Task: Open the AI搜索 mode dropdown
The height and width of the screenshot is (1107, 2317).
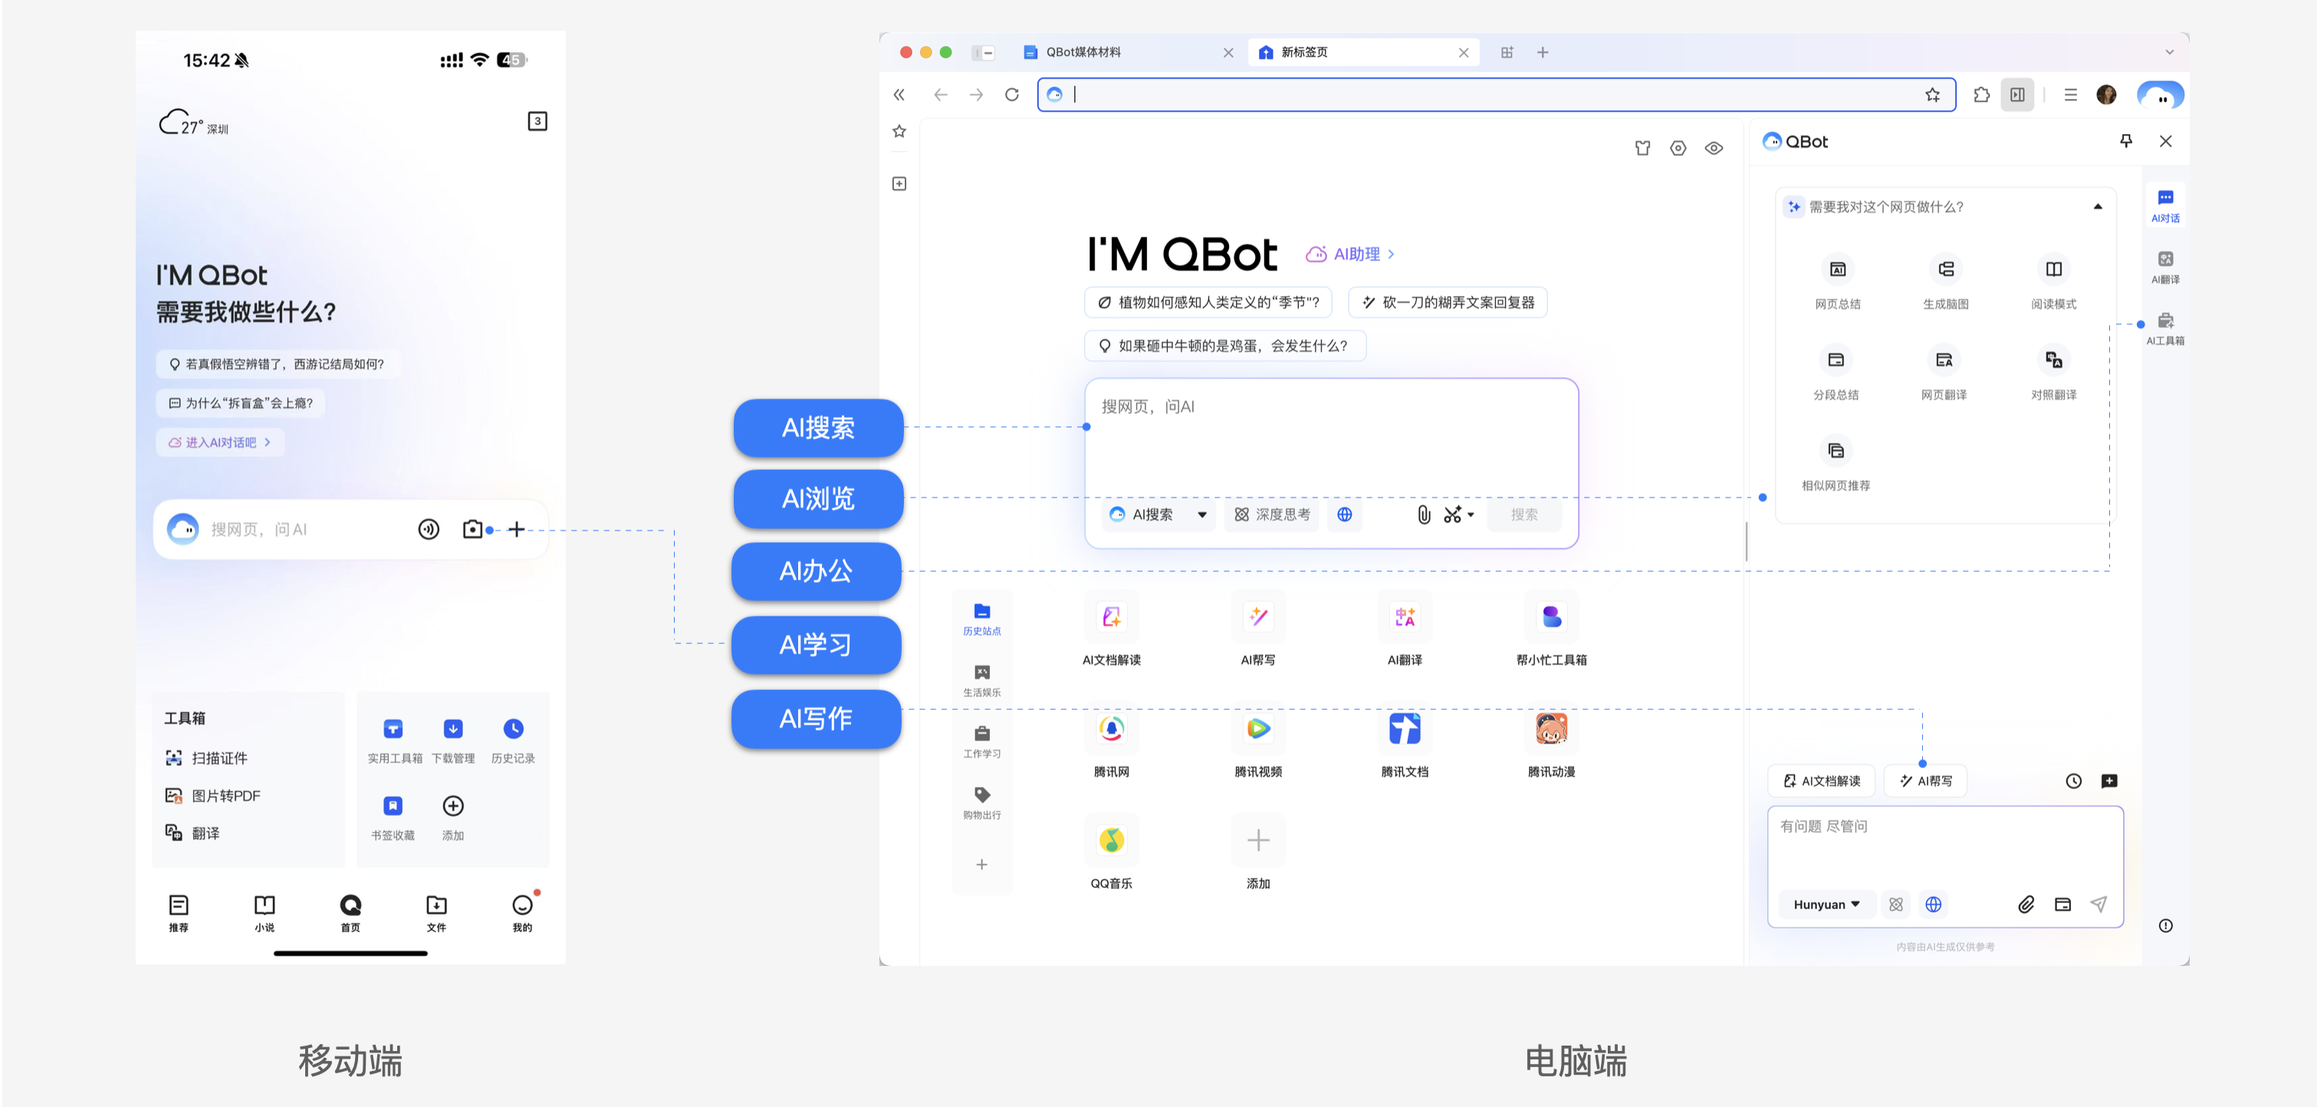Action: 1158,514
